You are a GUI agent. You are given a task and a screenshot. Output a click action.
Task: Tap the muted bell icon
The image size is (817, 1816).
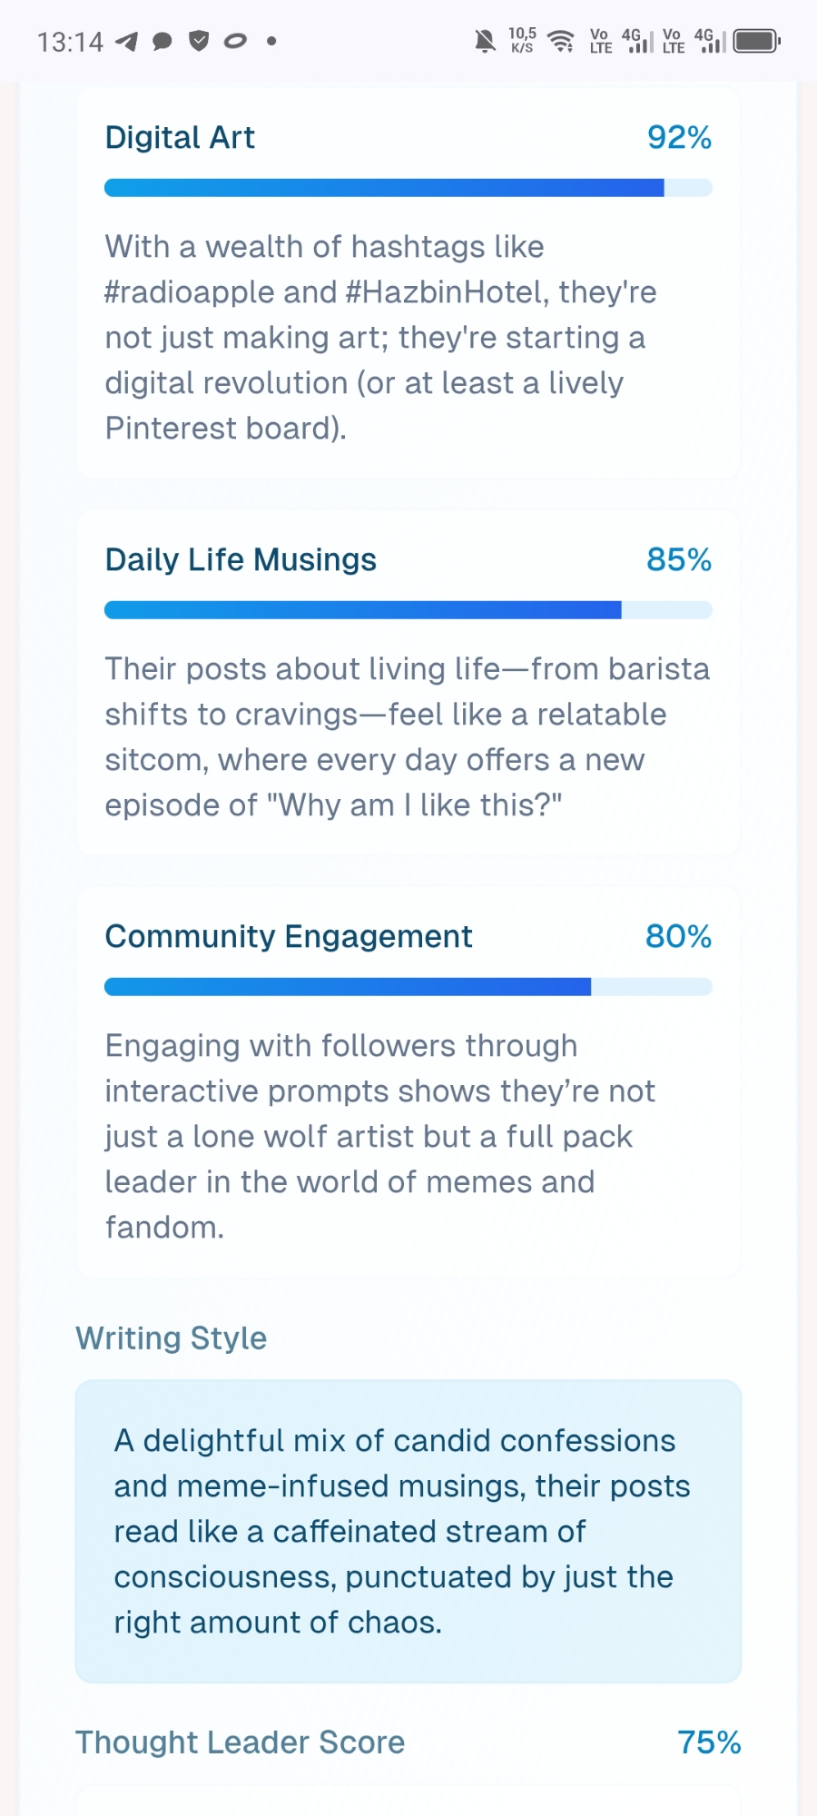pyautogui.click(x=485, y=41)
